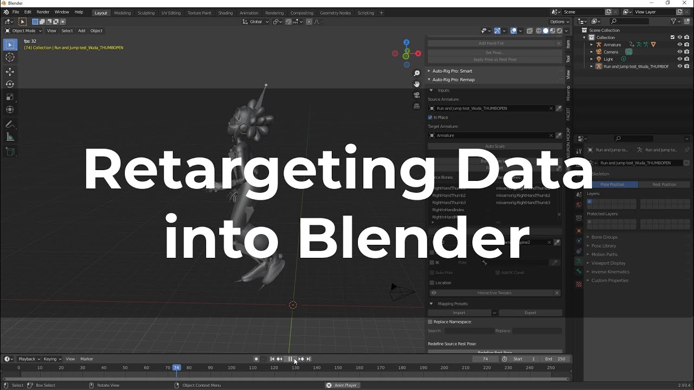Switch to Shading workspace tab
This screenshot has height=390, width=694.
226,12
